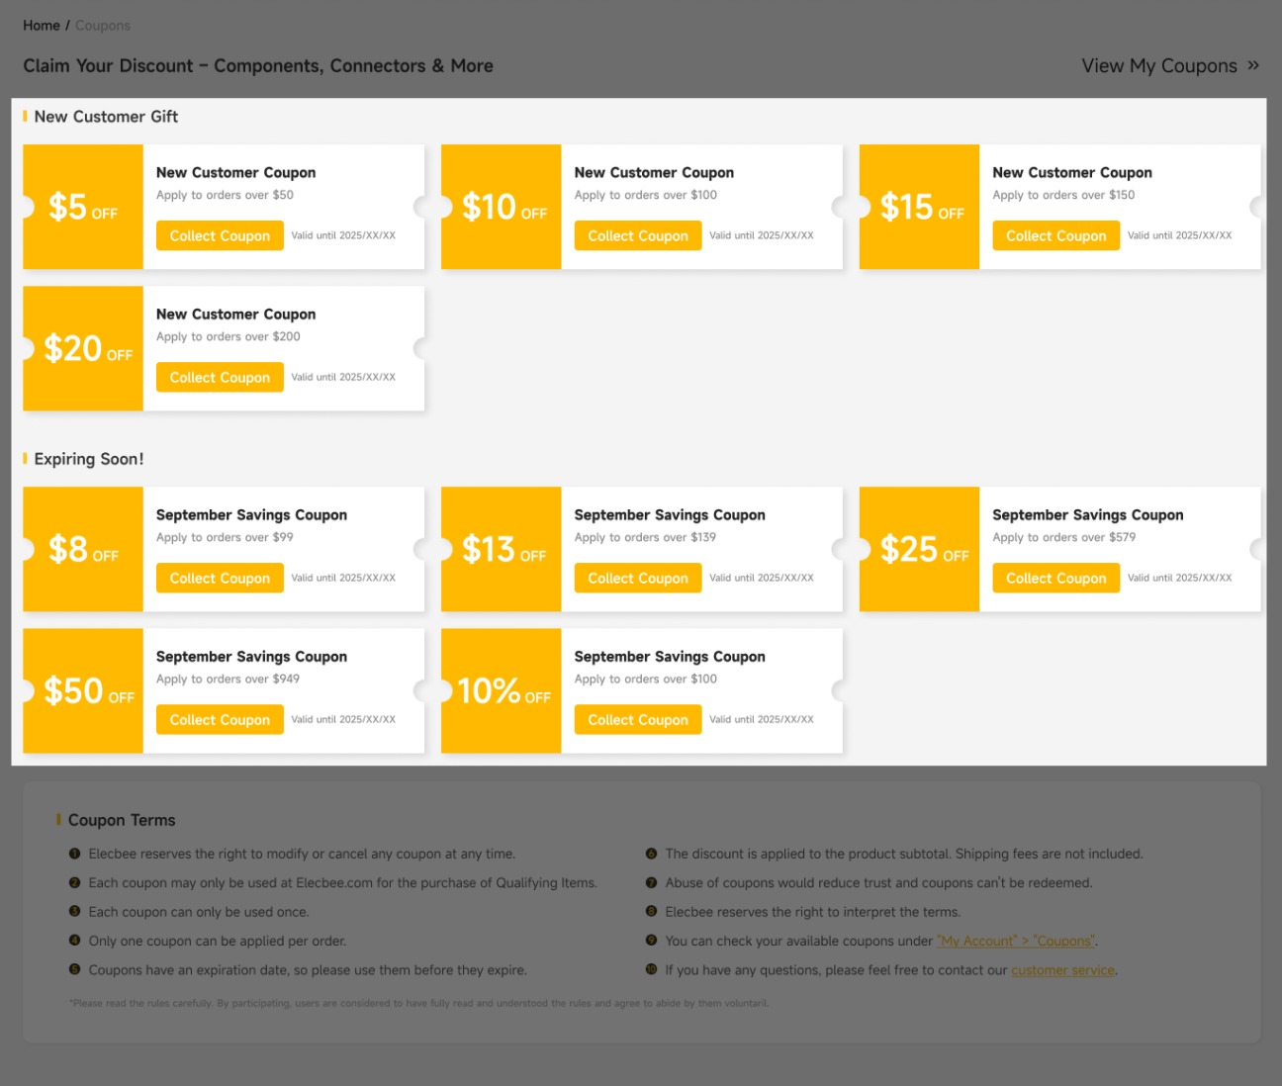Collect the $8 OFF September Savings coupon

220,578
